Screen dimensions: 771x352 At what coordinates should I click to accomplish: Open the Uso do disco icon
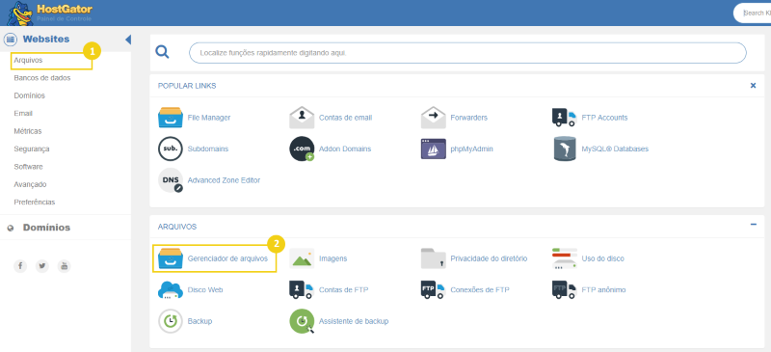pyautogui.click(x=565, y=258)
